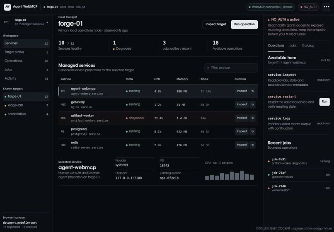Expand the forge-01 target selector chevron
This screenshot has height=232, width=334.
[x=47, y=22]
